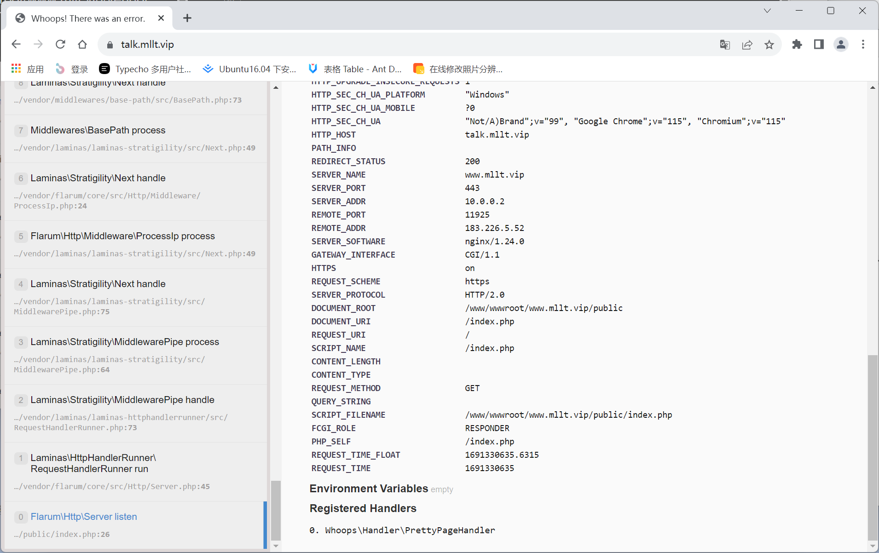The image size is (879, 553).
Task: Open the 在线修改照片分辨 bookmark
Action: click(x=458, y=69)
